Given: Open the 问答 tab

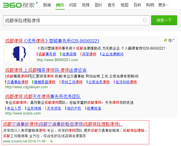Looking at the screenshot, I should [x=73, y=5].
